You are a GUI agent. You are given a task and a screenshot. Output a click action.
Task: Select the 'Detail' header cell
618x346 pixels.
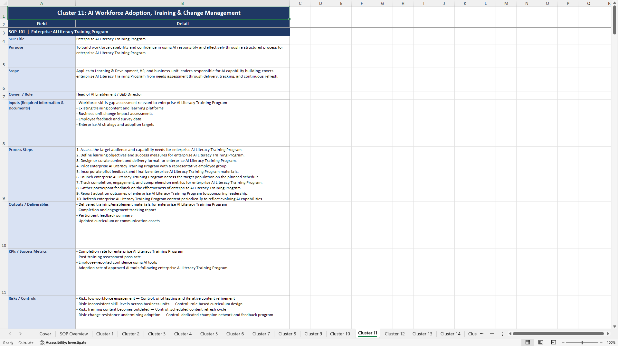point(183,23)
